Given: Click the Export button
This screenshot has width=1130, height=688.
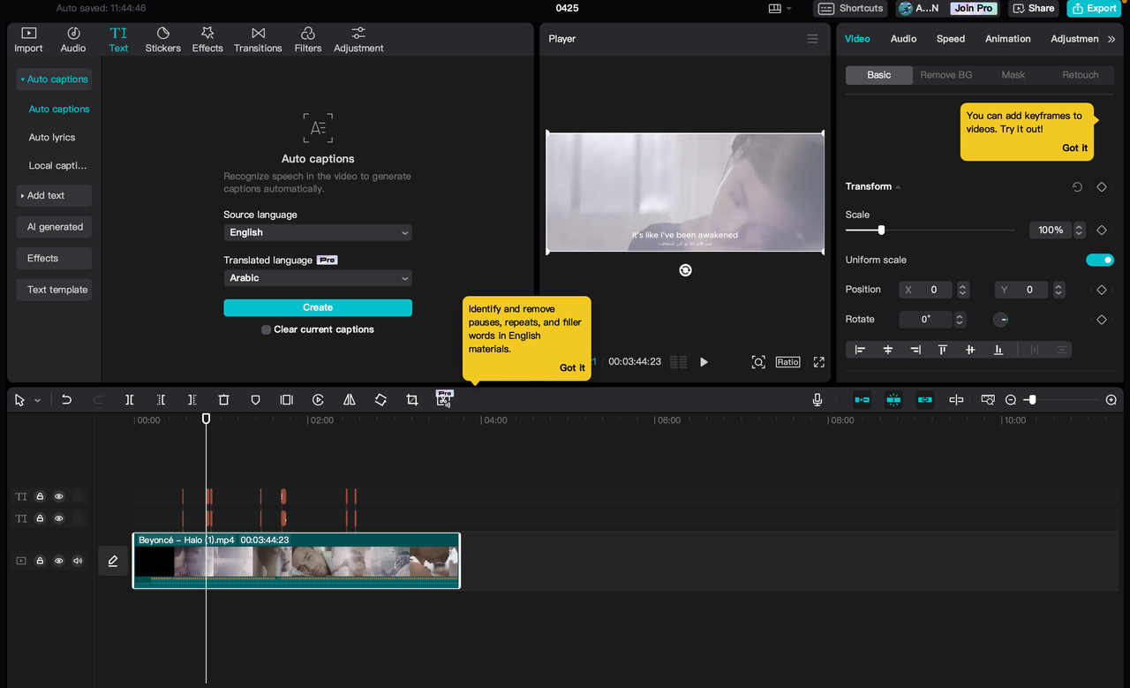Looking at the screenshot, I should (1093, 9).
